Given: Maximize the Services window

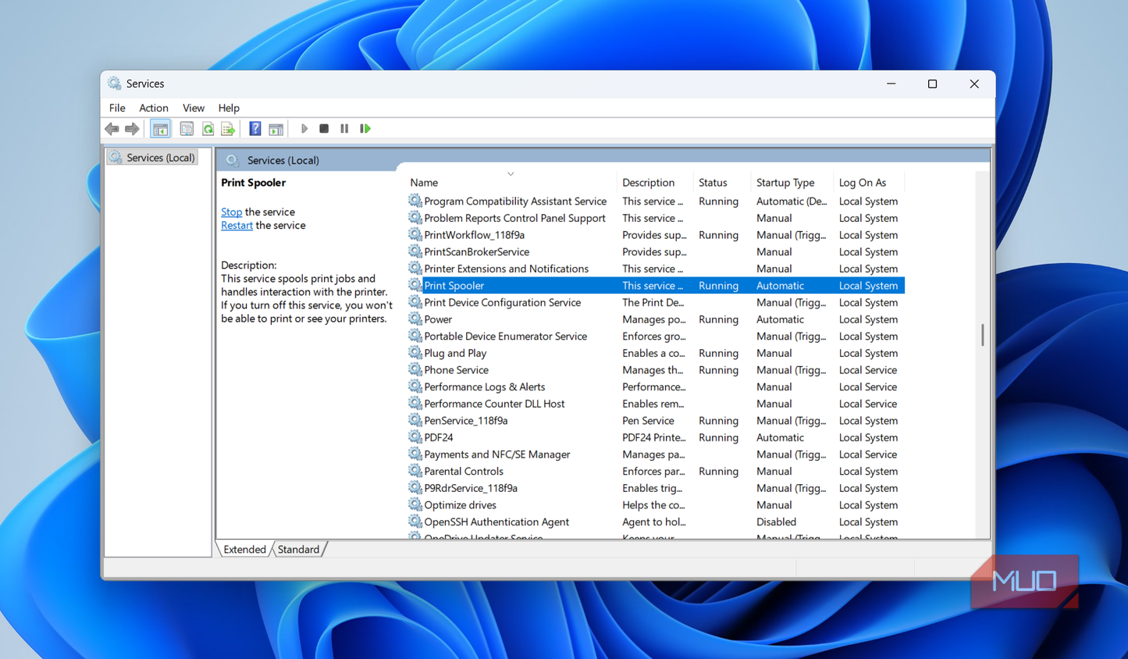Looking at the screenshot, I should tap(932, 84).
